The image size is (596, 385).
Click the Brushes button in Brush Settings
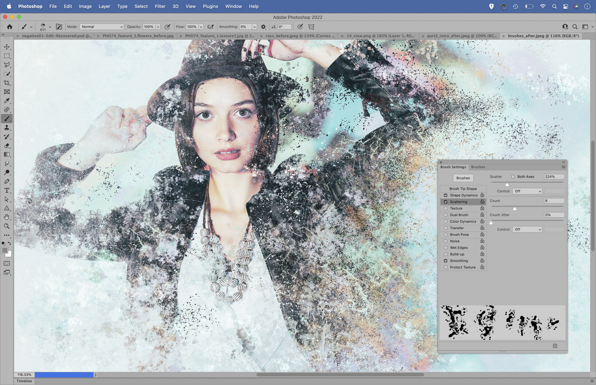(x=463, y=178)
